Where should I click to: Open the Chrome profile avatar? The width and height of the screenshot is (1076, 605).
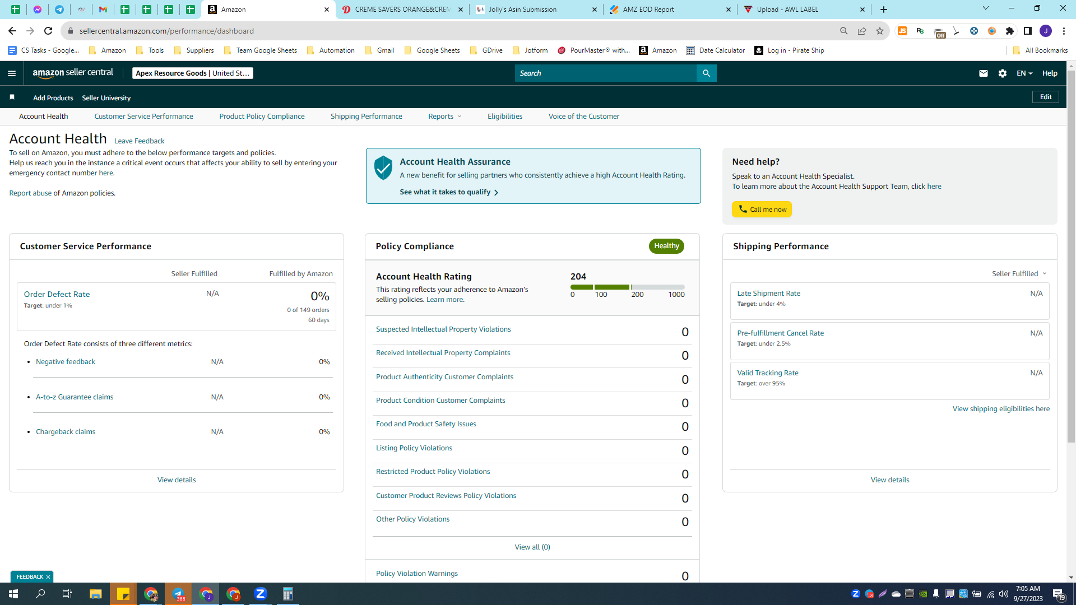1046,31
